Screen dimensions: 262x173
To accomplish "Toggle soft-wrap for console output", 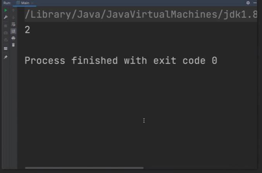I will point(13,24).
